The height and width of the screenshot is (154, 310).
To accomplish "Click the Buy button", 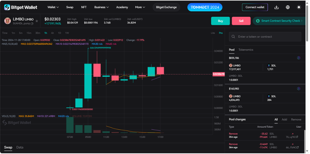I will 220,21.
